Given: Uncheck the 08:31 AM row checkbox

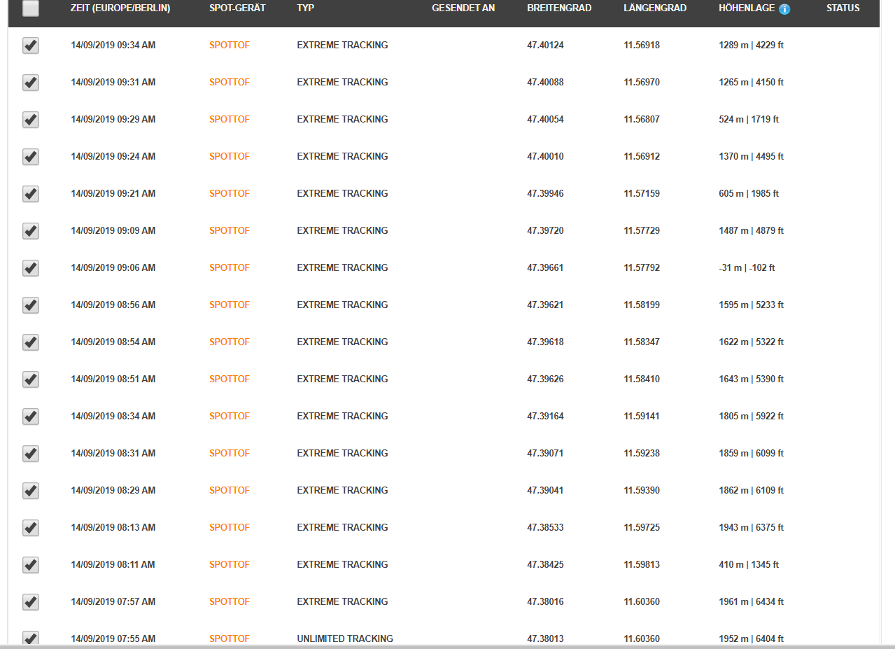Looking at the screenshot, I should coord(31,454).
